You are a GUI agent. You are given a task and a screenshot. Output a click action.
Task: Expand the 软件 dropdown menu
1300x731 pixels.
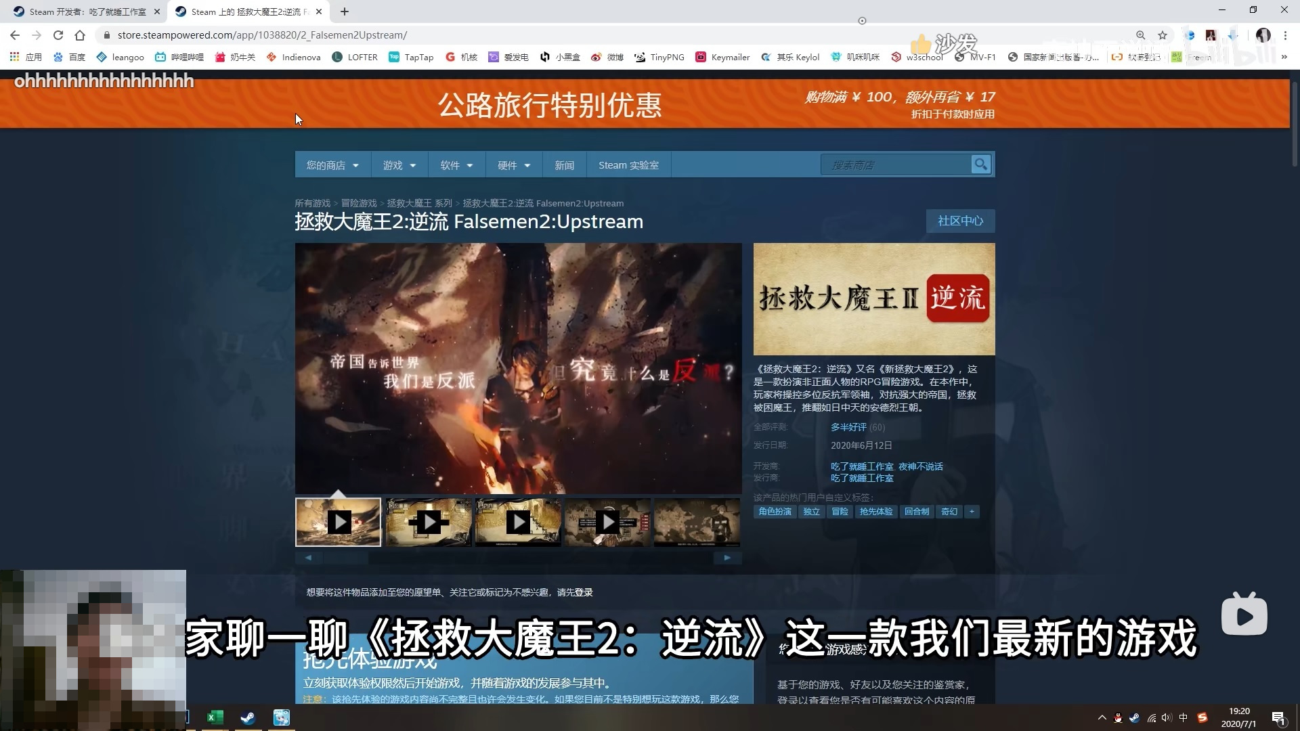(x=456, y=165)
